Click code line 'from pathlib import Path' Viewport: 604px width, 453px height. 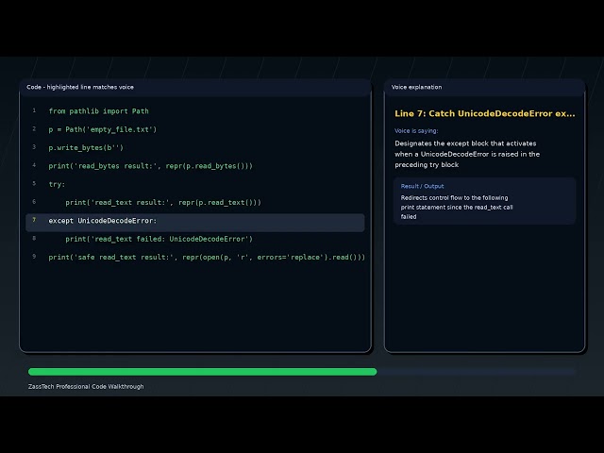(98, 111)
